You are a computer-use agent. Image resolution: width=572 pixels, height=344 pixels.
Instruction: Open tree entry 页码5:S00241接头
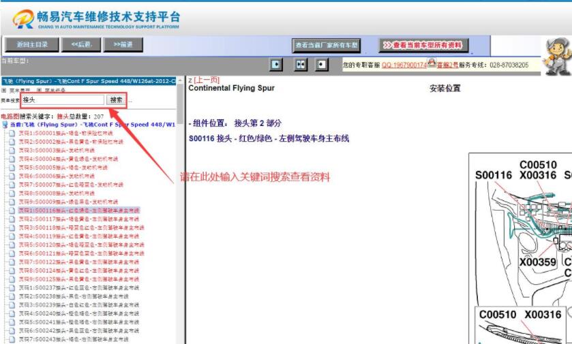click(79, 322)
